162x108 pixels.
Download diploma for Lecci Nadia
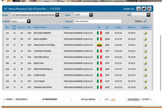point(145,81)
